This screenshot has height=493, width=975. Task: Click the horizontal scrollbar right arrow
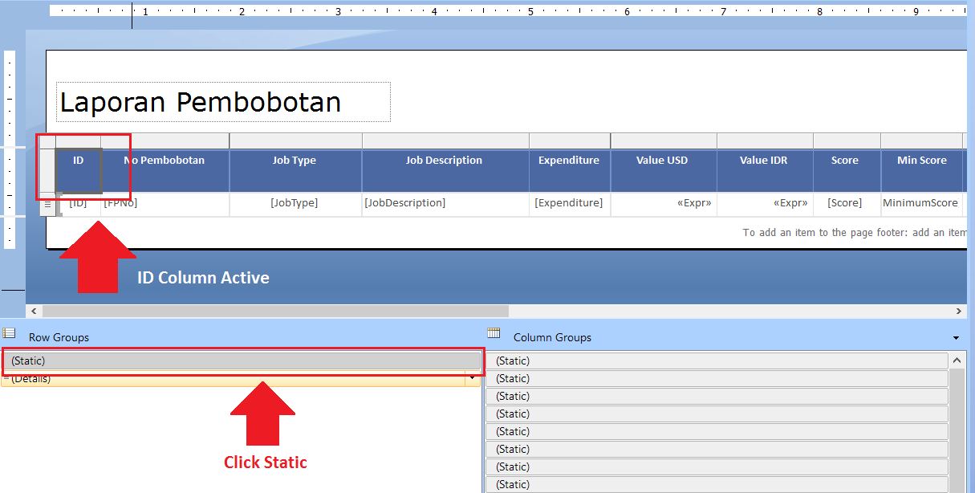tap(958, 311)
